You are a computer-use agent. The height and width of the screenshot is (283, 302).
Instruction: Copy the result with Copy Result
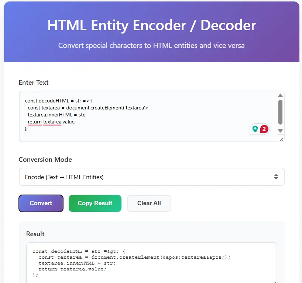point(95,203)
